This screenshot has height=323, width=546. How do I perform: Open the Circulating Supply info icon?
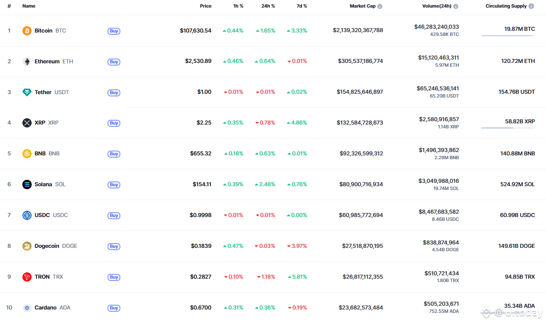click(531, 6)
